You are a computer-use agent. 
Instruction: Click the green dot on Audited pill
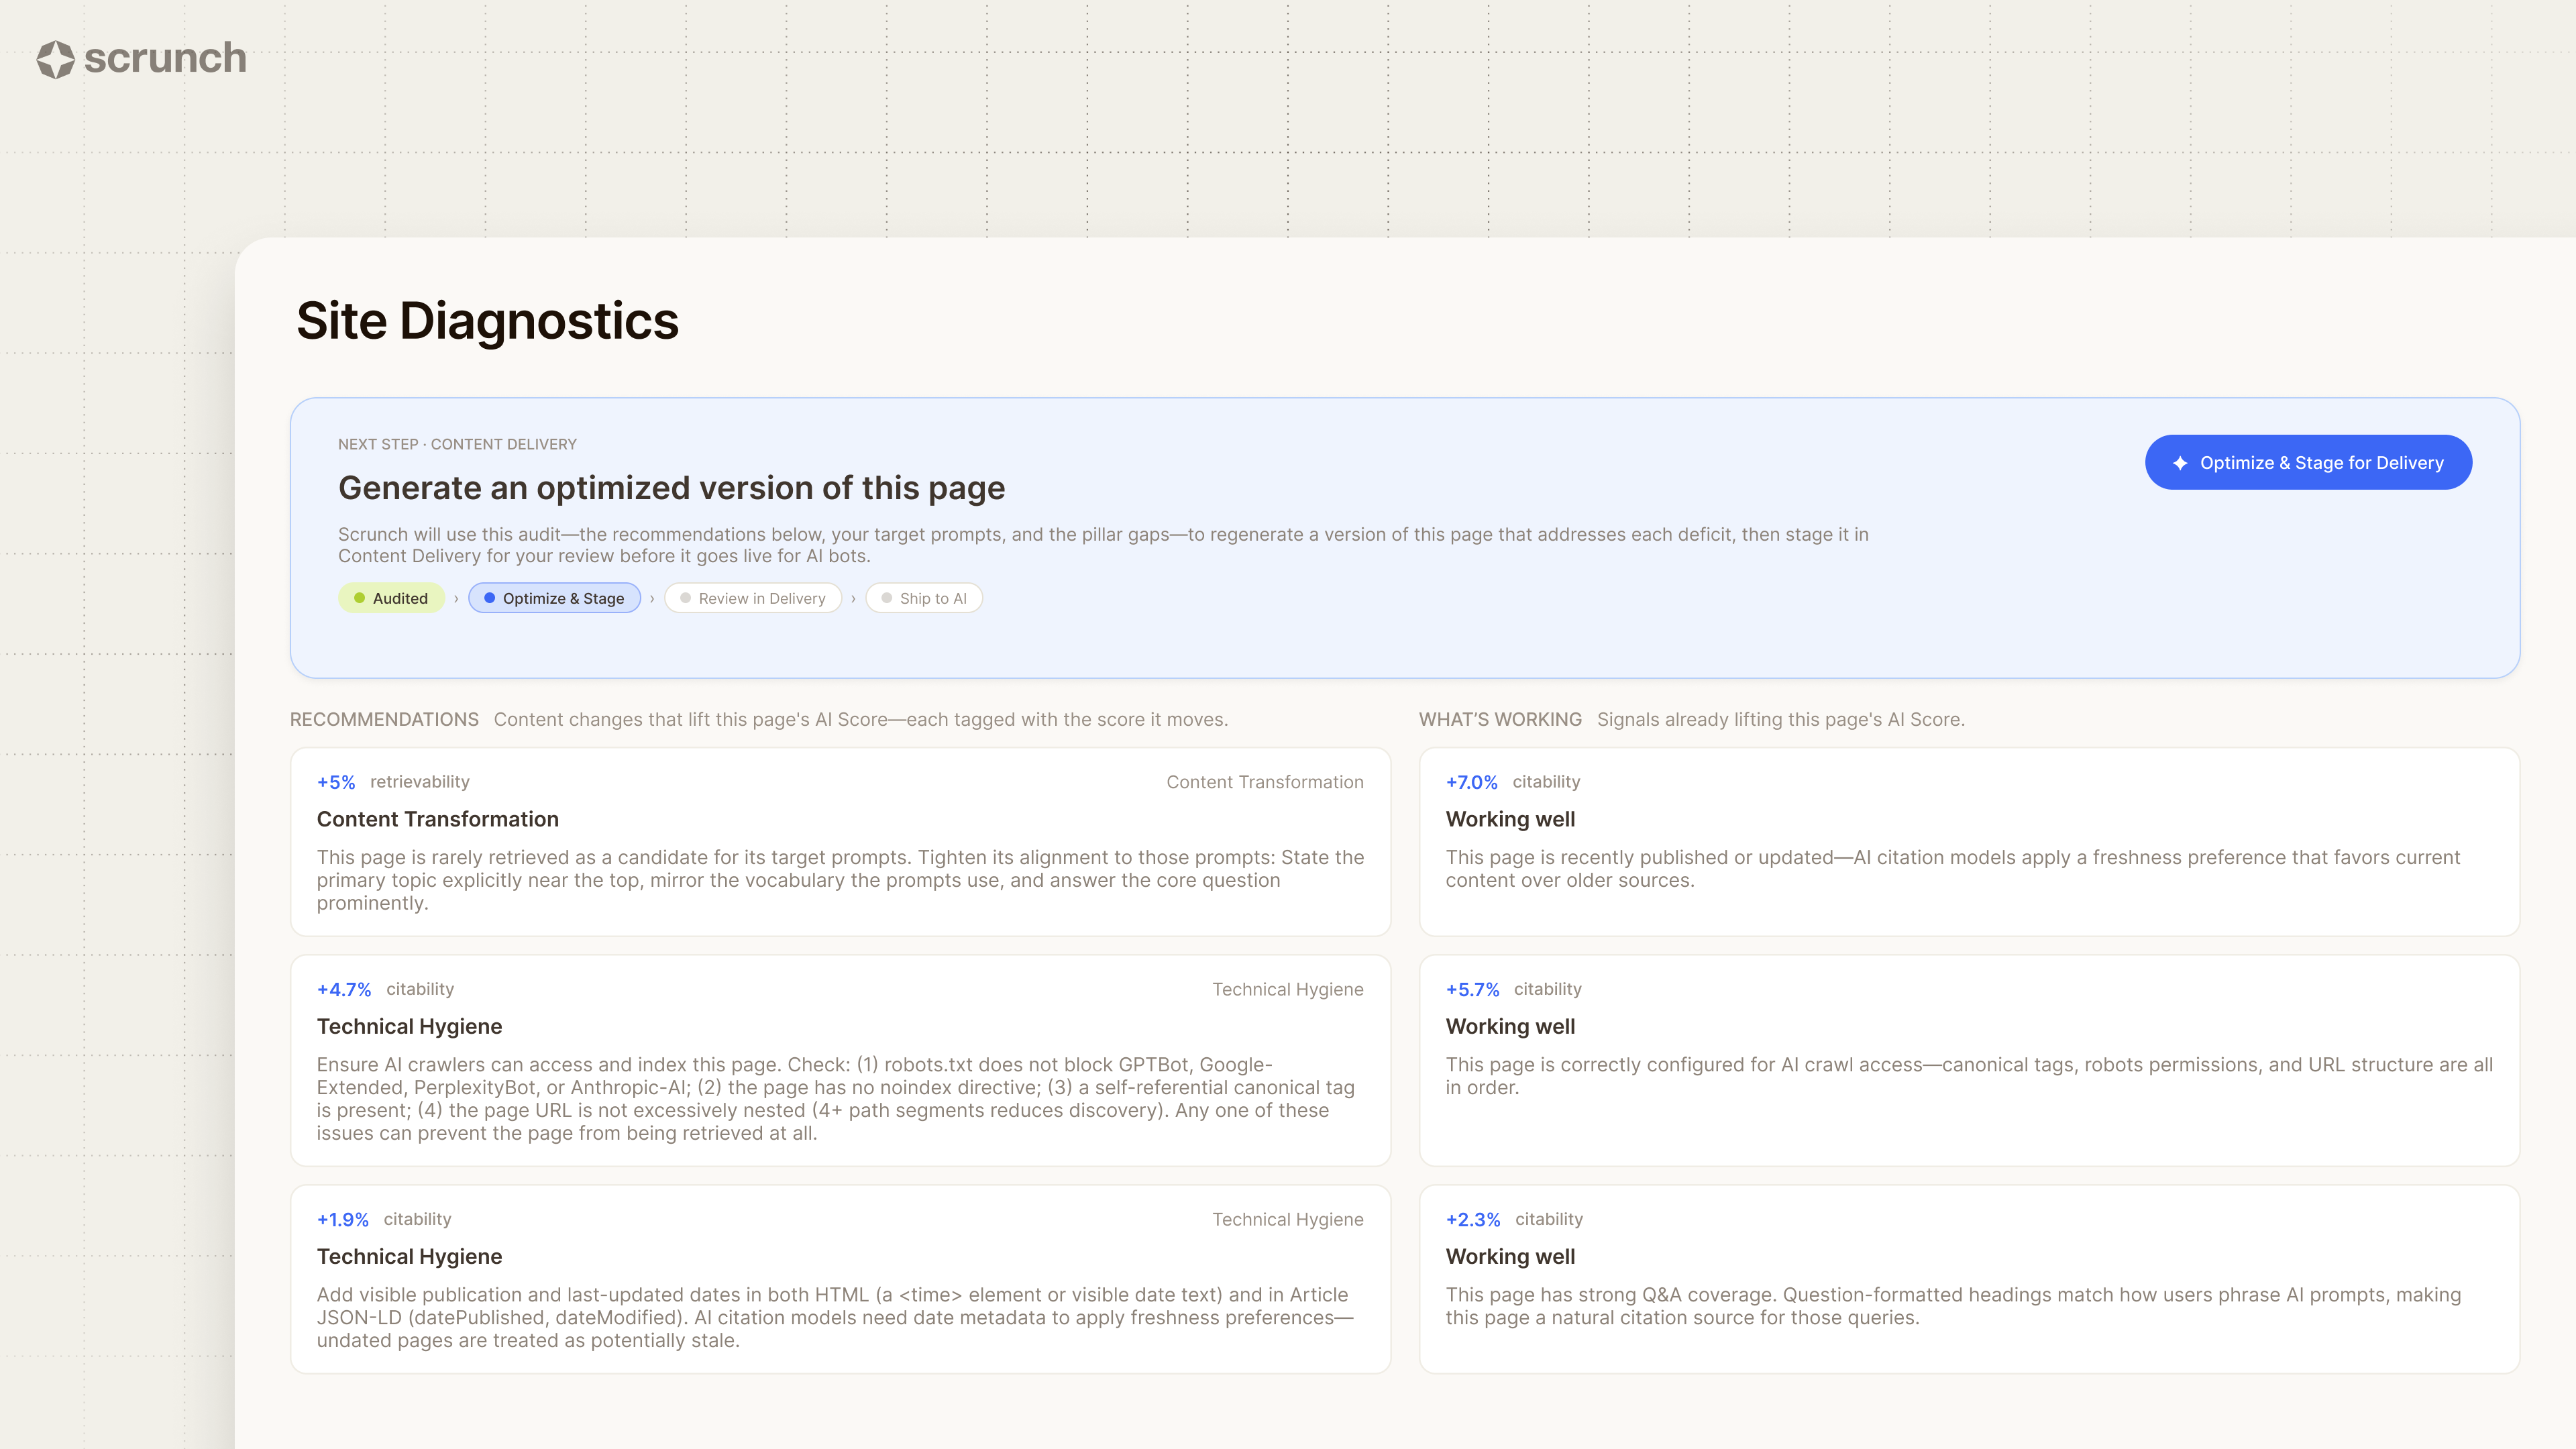tap(359, 598)
